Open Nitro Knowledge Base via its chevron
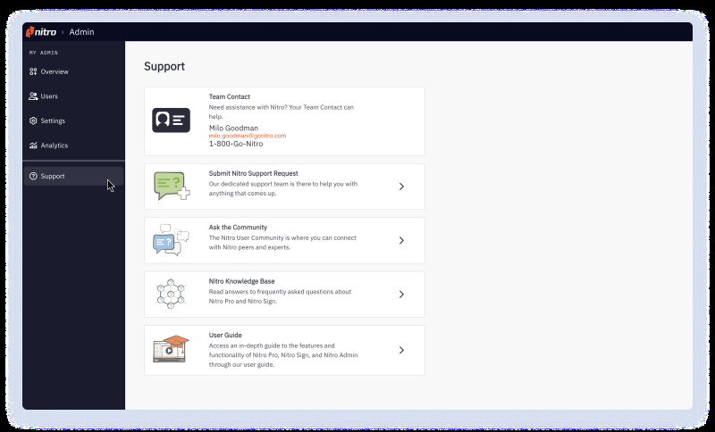Screen dimensions: 715x432 [x=401, y=295]
